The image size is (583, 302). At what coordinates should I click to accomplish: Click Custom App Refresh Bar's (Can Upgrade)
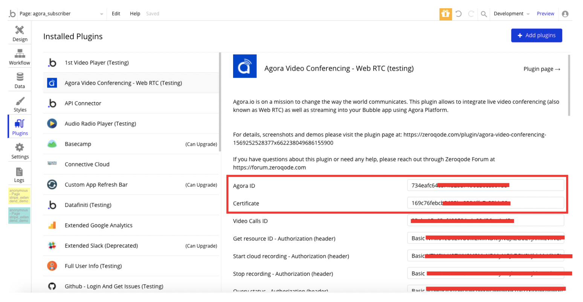[201, 185]
